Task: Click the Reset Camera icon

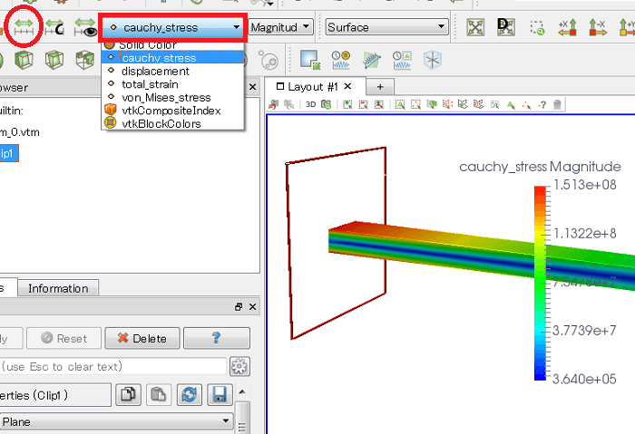Action: [476, 27]
